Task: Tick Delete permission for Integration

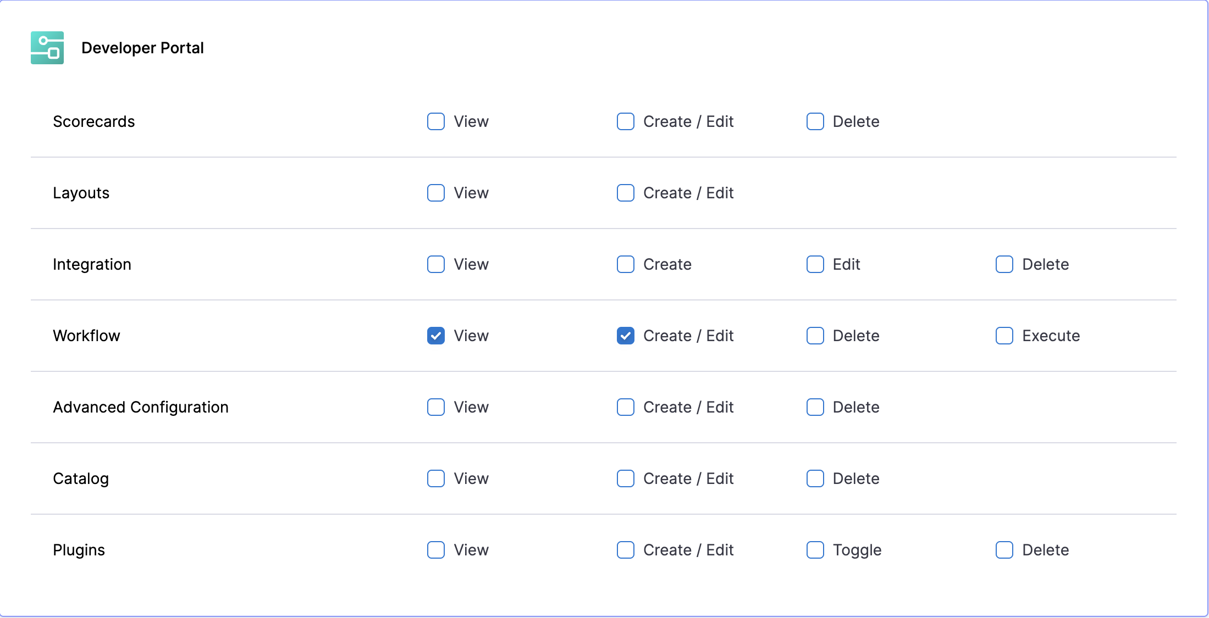Action: (1004, 264)
